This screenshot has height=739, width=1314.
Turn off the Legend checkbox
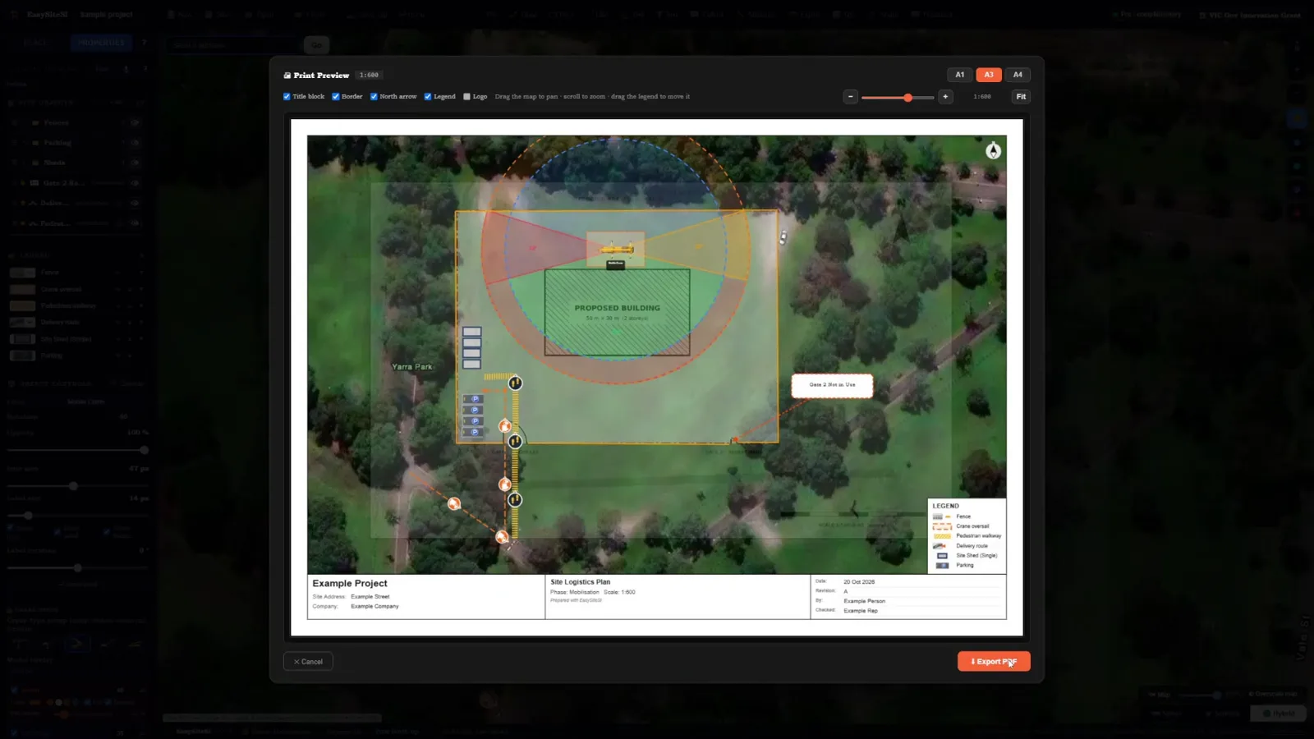(x=428, y=97)
